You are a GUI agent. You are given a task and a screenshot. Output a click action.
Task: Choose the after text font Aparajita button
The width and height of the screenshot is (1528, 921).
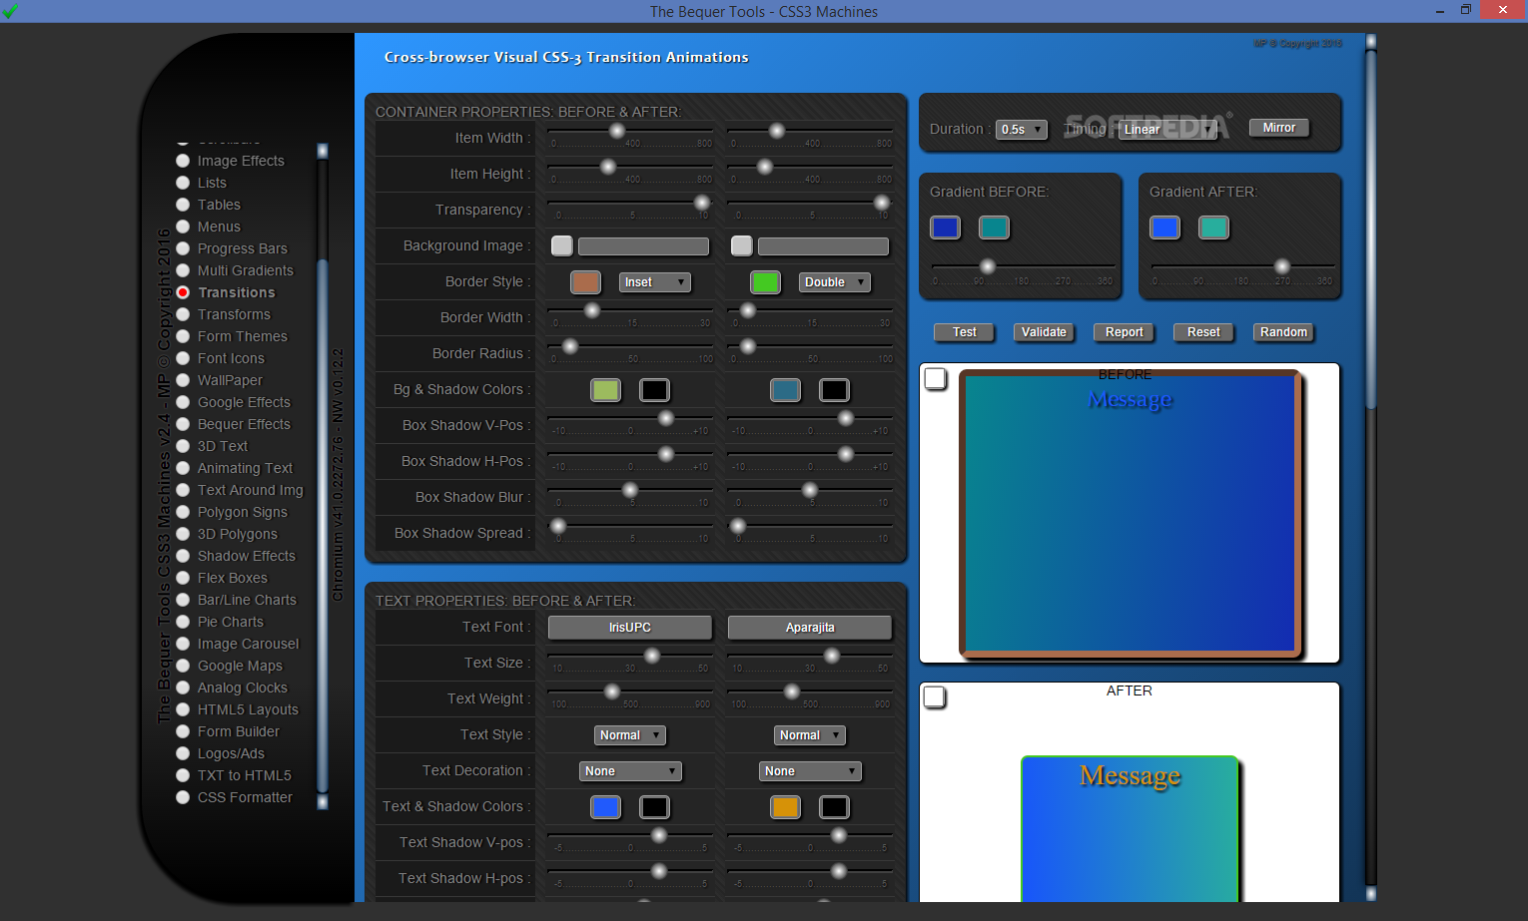(x=810, y=628)
